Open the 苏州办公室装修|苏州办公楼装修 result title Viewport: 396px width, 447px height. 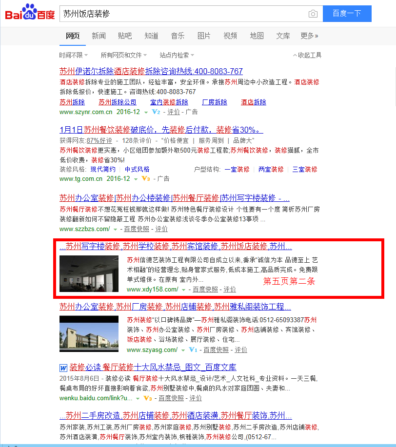click(x=174, y=198)
